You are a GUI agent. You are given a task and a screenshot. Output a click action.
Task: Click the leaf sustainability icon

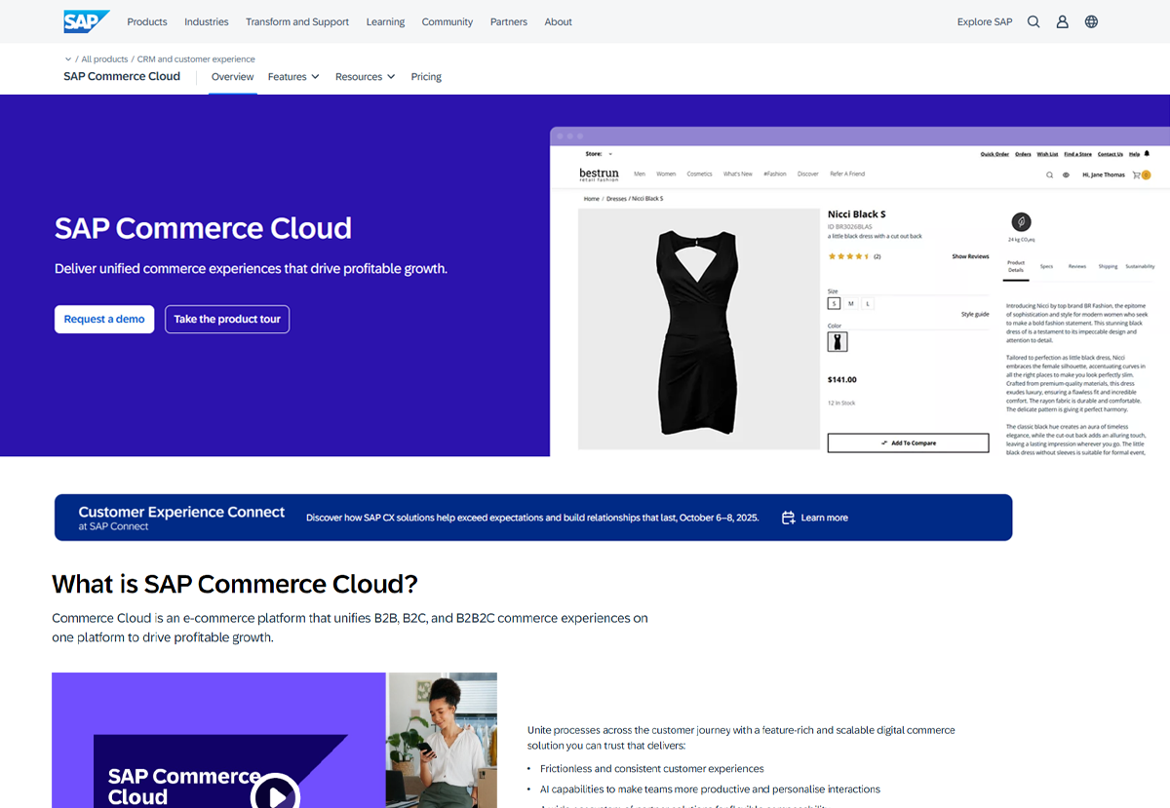pos(1021,221)
